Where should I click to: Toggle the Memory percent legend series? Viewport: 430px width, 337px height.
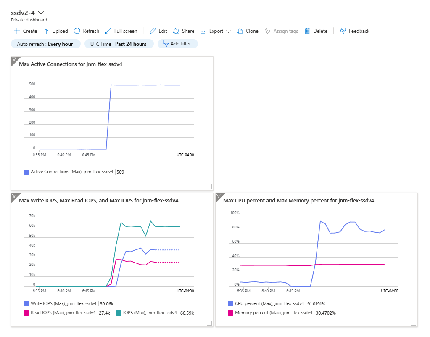270,313
